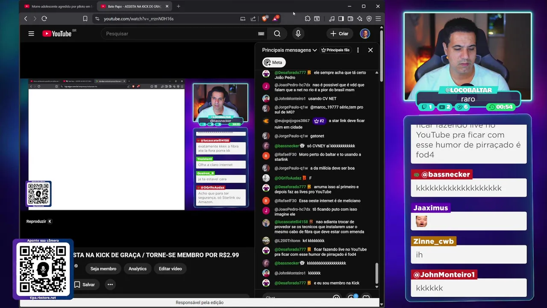
Task: Open a new browser tab
Action: point(179,6)
